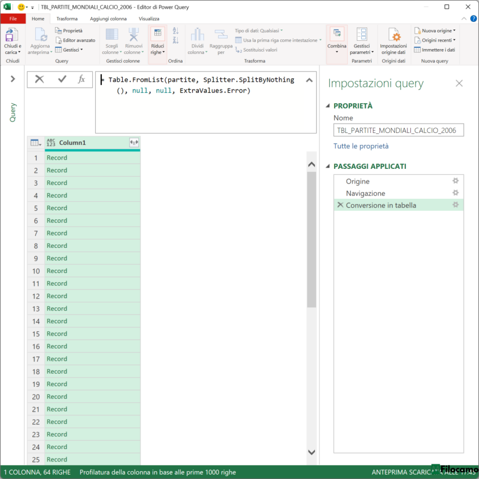Collapse the ribbon with chevron

464,19
